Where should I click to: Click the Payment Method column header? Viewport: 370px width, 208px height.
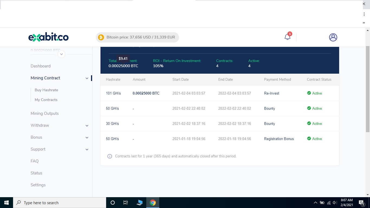(x=277, y=79)
